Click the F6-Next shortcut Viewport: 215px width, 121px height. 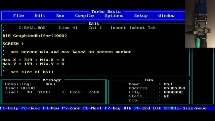(x=92, y=108)
